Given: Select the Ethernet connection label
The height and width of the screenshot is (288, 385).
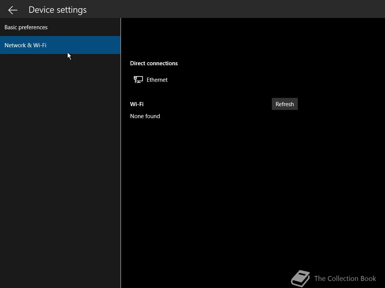Looking at the screenshot, I should 157,80.
